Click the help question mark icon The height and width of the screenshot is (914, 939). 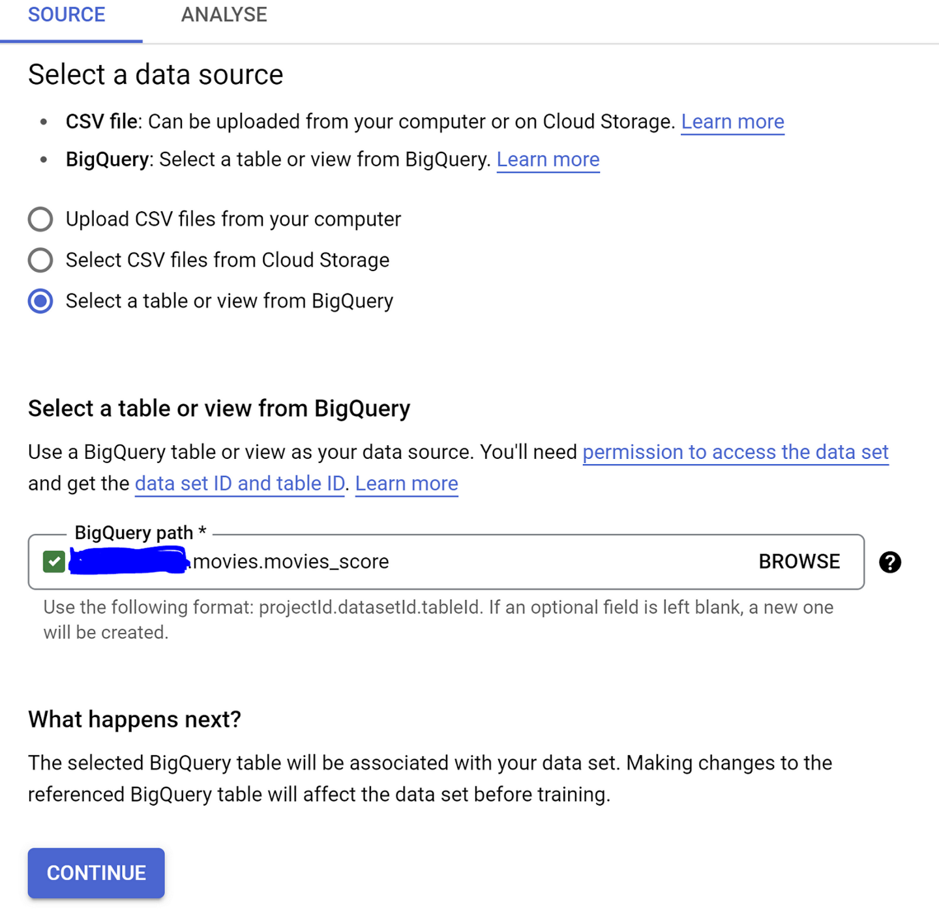click(891, 562)
